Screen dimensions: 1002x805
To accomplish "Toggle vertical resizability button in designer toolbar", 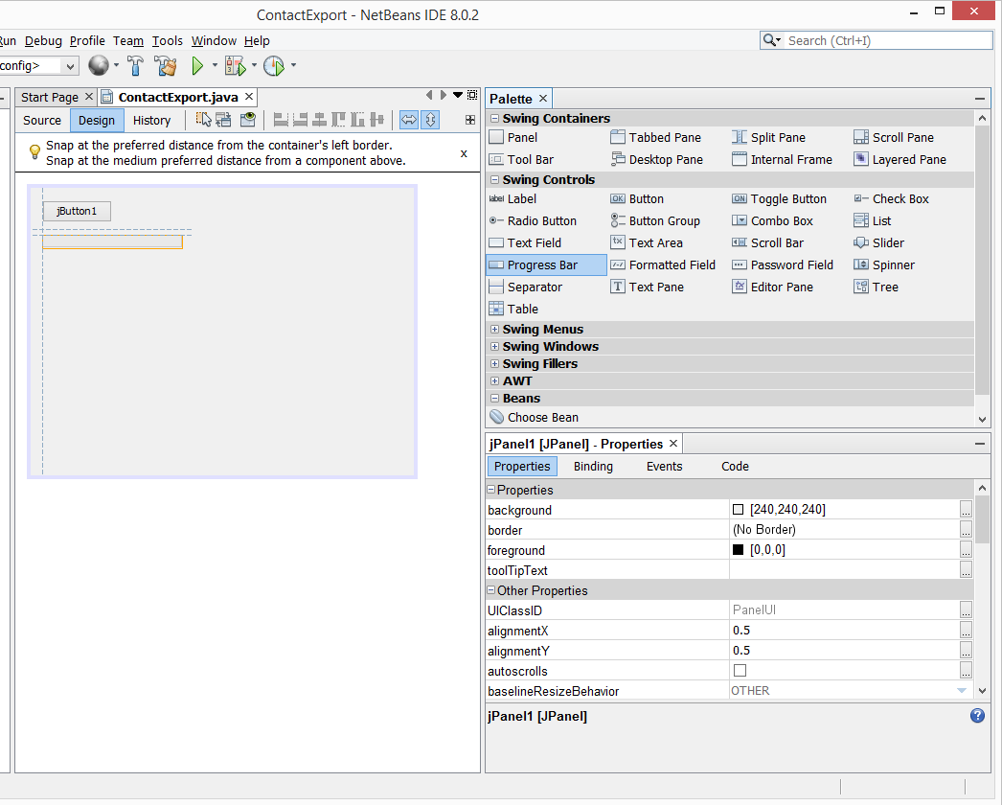I will point(430,120).
